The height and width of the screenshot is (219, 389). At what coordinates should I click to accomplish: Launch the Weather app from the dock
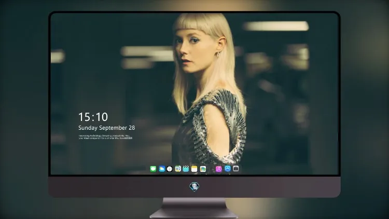pos(162,169)
